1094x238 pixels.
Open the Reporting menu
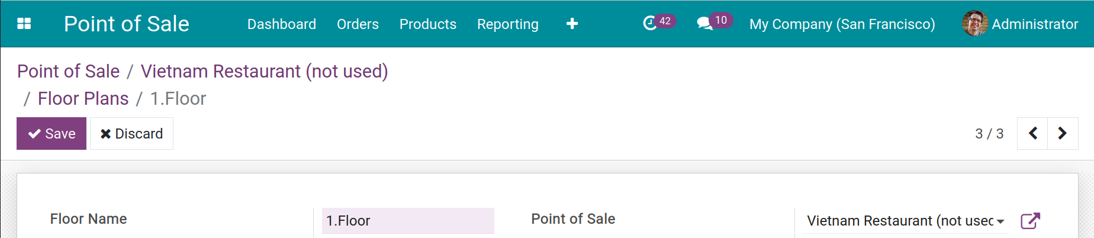(508, 24)
